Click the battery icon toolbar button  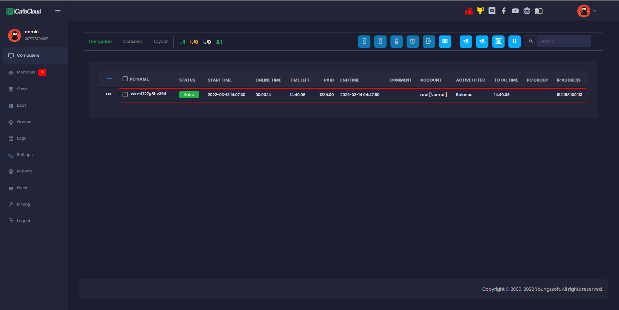tap(396, 42)
